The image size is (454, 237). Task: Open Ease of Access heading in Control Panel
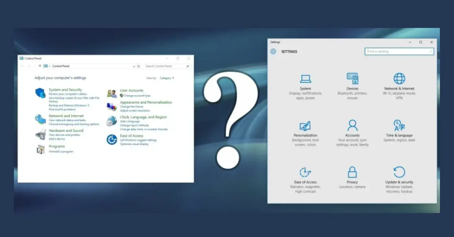[x=132, y=136]
